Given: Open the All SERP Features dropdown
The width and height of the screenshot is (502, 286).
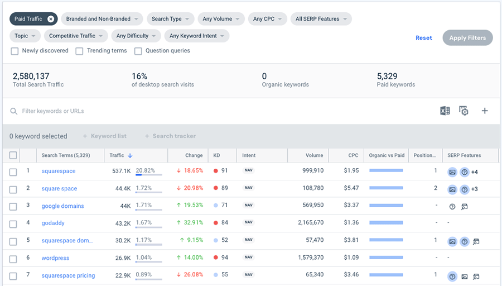Looking at the screenshot, I should (x=321, y=19).
